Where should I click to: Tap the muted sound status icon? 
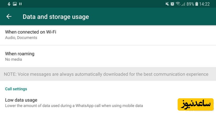(167, 4)
